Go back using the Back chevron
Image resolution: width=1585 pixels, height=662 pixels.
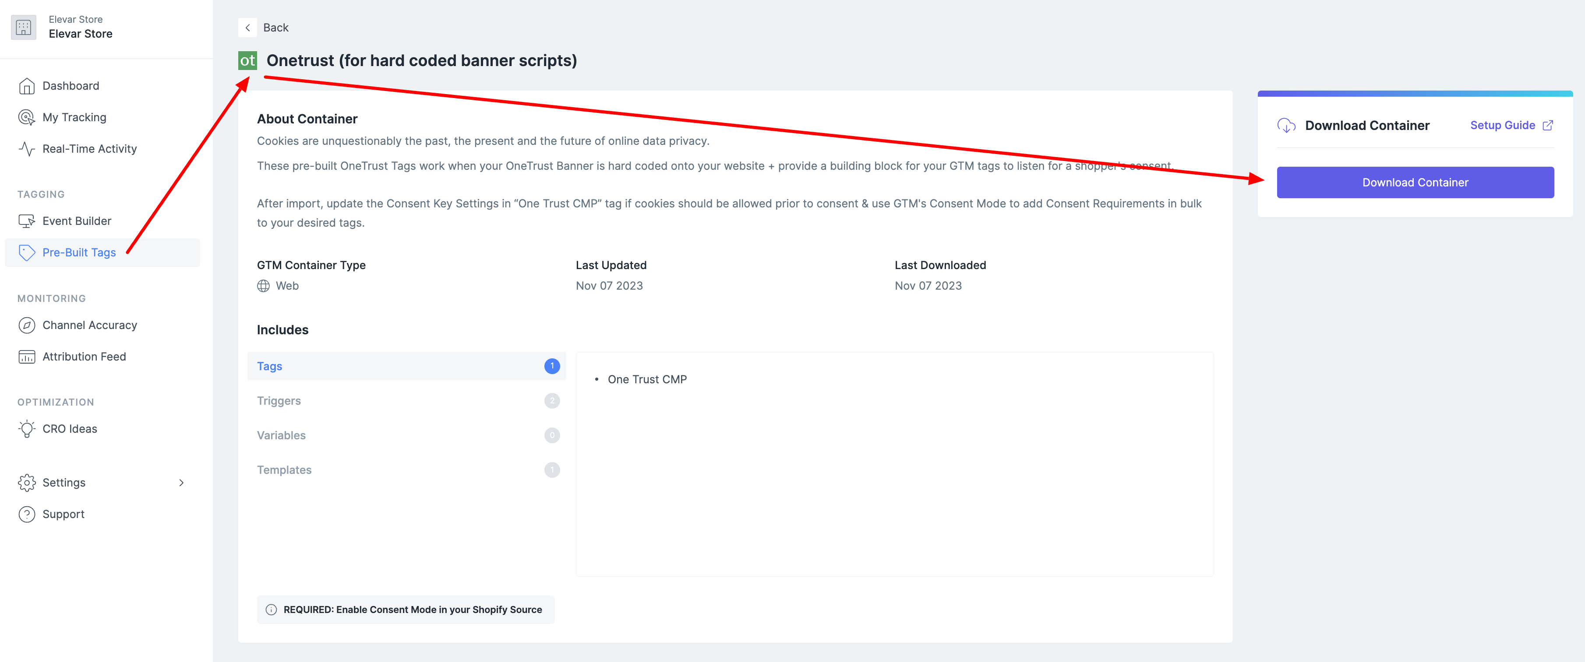pyautogui.click(x=247, y=28)
